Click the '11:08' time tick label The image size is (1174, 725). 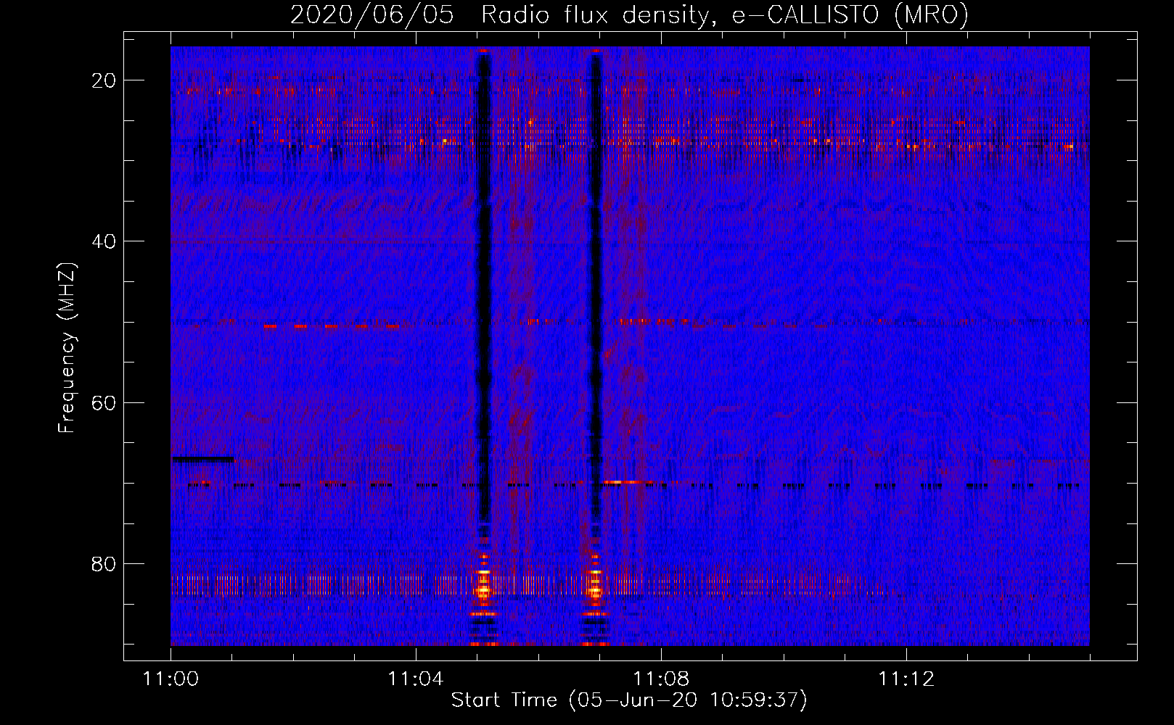click(x=660, y=679)
